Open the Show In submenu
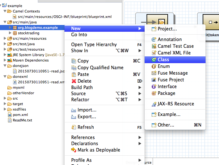 tap(105, 51)
